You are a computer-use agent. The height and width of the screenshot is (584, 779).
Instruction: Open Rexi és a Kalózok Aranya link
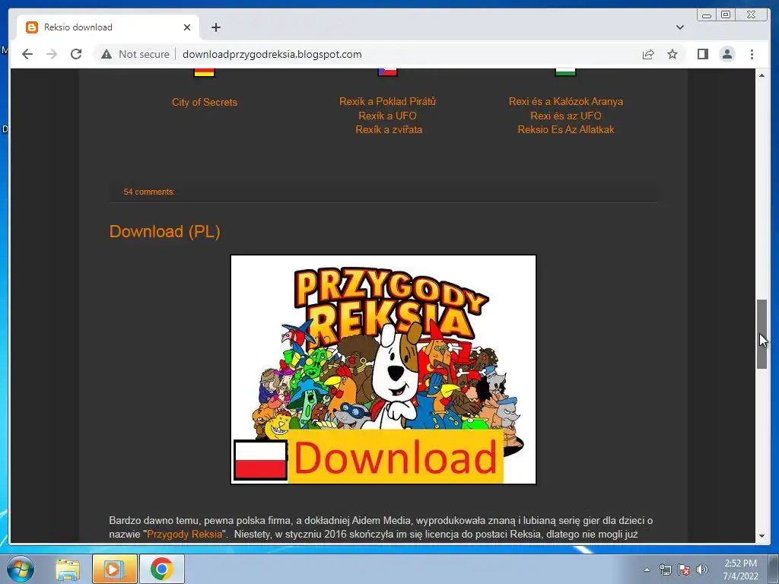566,101
